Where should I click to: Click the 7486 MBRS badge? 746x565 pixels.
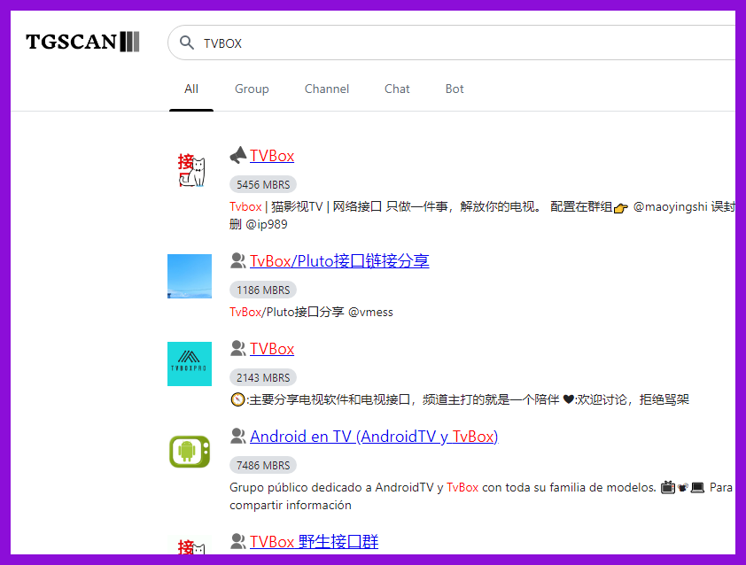coord(263,465)
